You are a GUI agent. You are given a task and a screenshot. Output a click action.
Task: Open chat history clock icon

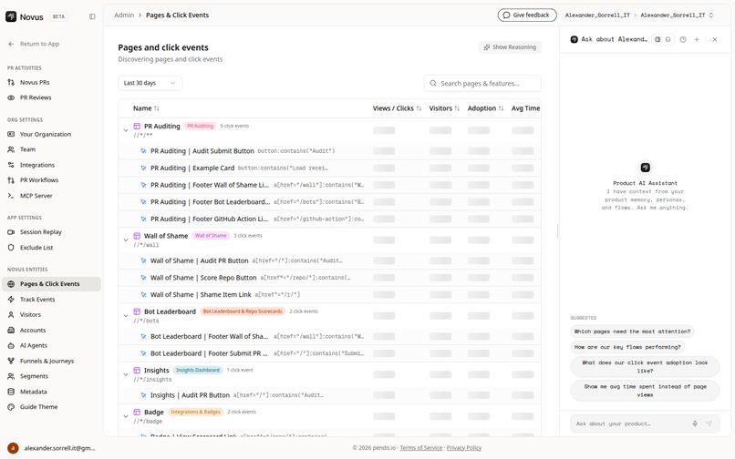[x=683, y=40]
